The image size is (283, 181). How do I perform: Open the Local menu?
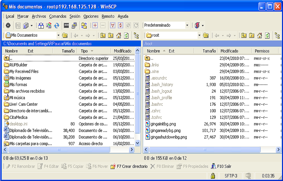[10, 16]
